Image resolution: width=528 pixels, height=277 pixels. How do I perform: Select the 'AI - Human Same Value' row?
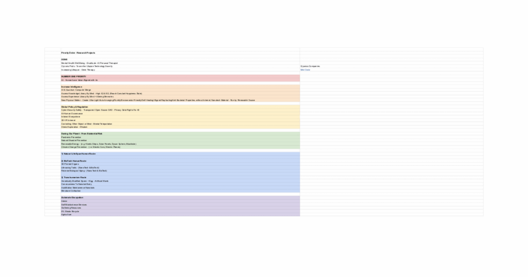click(180, 80)
